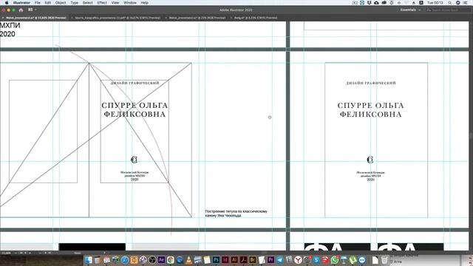Switch to the Maket_presentatsii.ai 15.66% tab
This screenshot has height=266, width=473.
pos(35,18)
